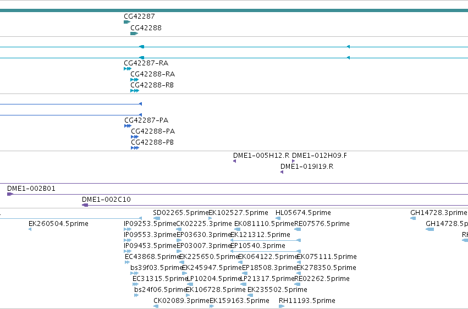Click the EK106728.5prime EST label
The image size is (468, 309).
(216, 290)
